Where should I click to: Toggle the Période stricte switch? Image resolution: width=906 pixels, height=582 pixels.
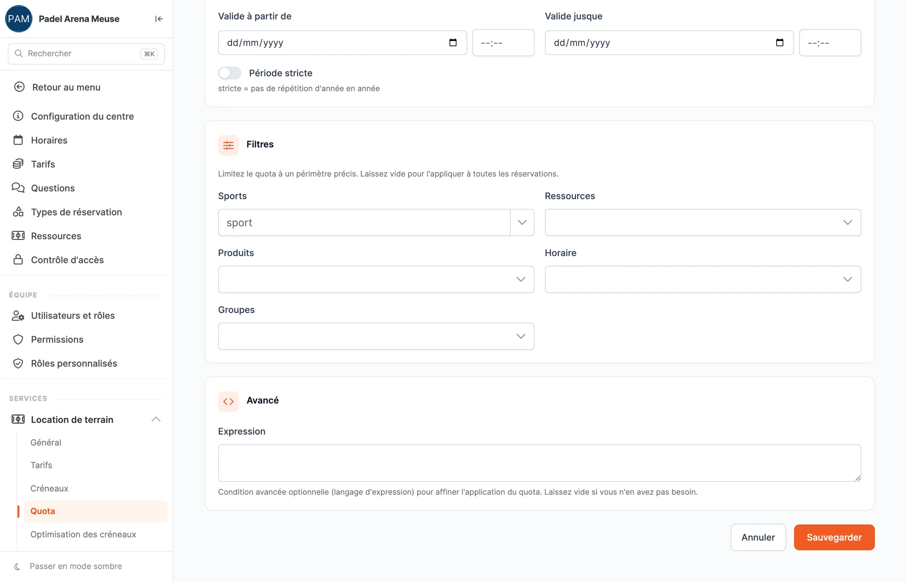click(x=229, y=73)
